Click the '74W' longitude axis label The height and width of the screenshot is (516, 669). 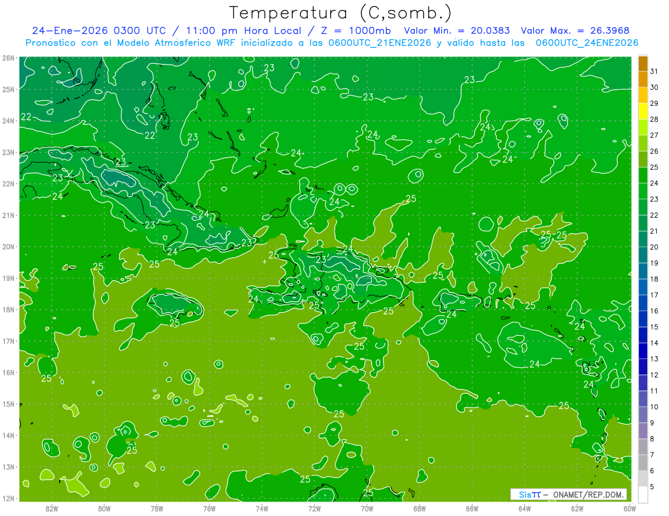click(x=261, y=508)
